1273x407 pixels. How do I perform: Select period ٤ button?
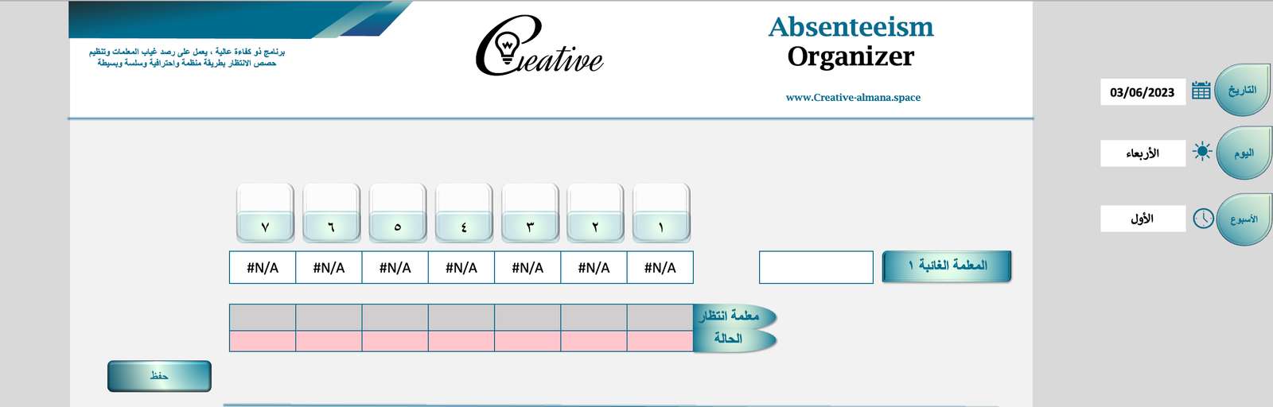(x=464, y=213)
